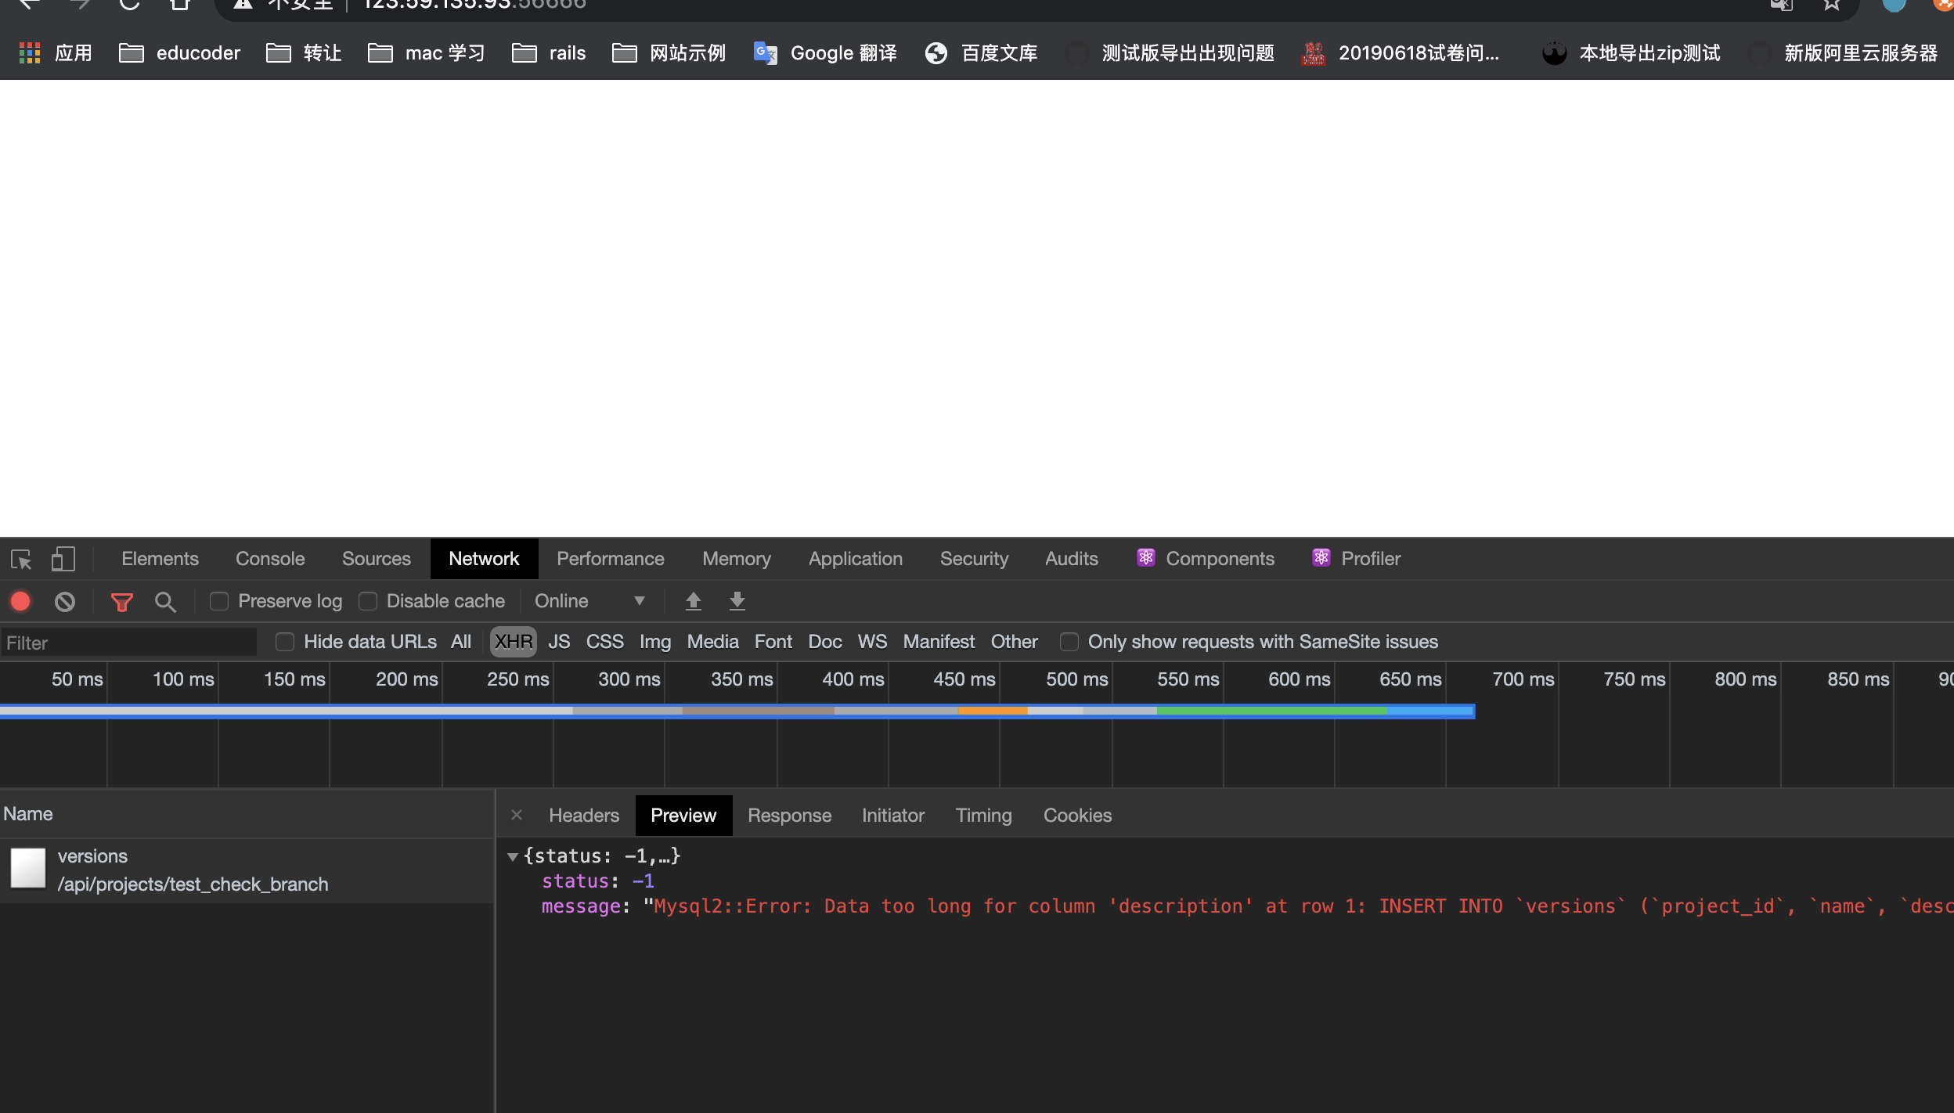The height and width of the screenshot is (1113, 1954).
Task: Show the request Response tab
Action: pos(789,816)
